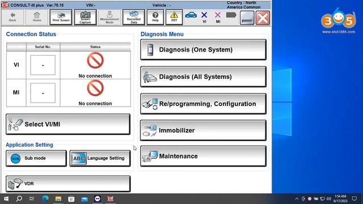
Task: Open the VDR button
Action: coord(68,184)
